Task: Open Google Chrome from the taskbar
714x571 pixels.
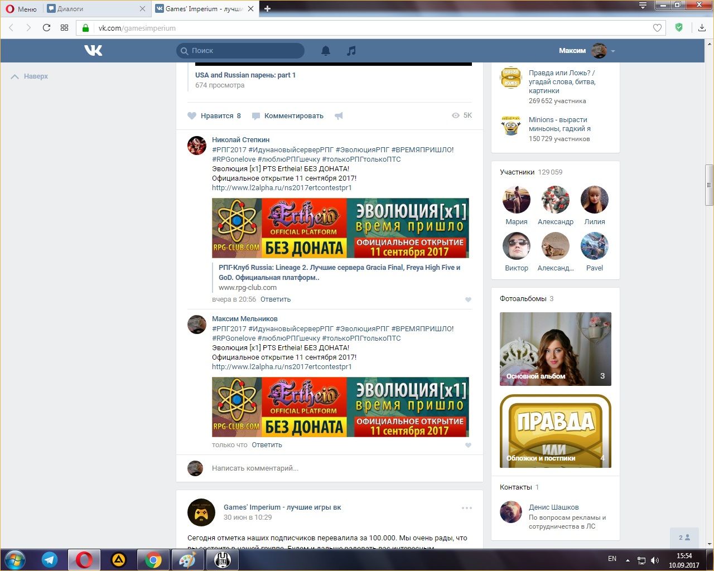Action: (153, 560)
